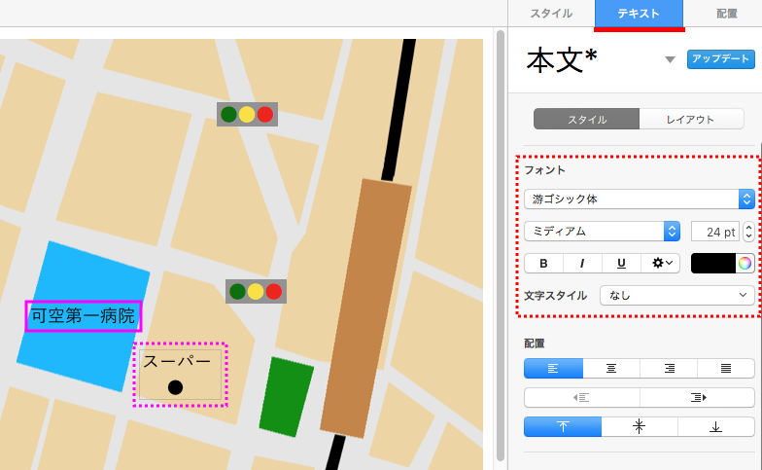Align text vertically to top

click(562, 426)
